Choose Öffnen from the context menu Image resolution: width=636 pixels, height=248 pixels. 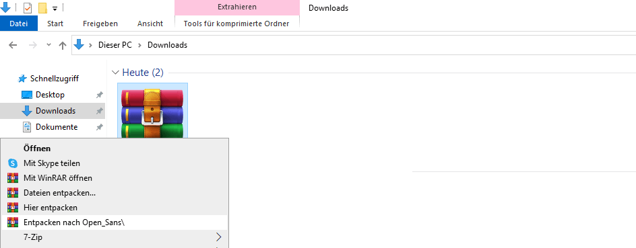click(x=115, y=149)
